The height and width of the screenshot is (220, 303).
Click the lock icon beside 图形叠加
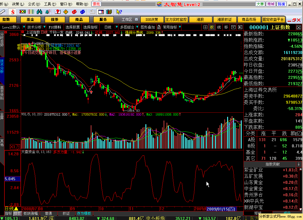pos(159,27)
